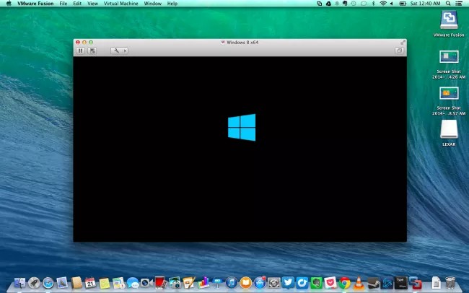Open Bluetooth status menu

click(x=373, y=4)
